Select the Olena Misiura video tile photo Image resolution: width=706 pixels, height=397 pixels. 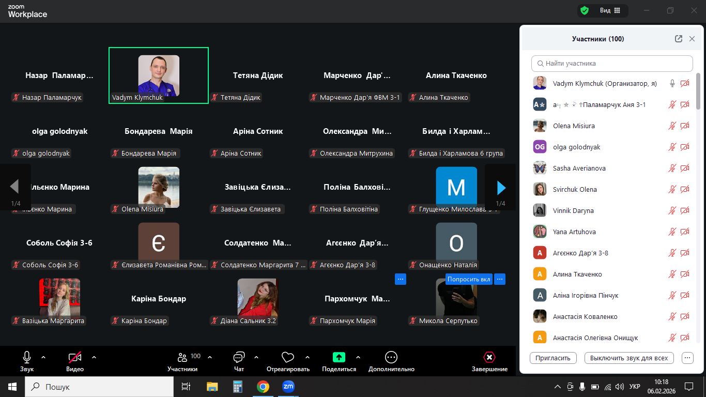[159, 187]
